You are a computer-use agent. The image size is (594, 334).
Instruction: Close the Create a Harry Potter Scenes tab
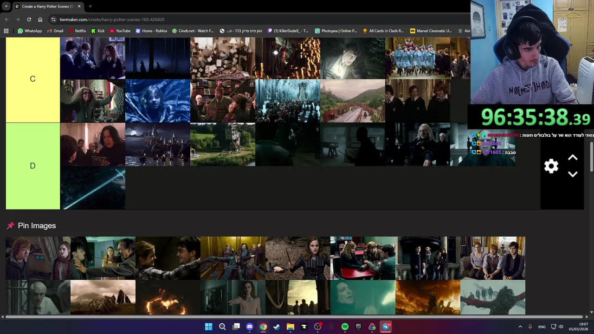pos(79,6)
